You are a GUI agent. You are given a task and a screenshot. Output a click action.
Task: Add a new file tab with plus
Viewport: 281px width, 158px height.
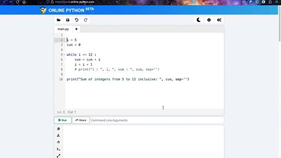click(76, 29)
